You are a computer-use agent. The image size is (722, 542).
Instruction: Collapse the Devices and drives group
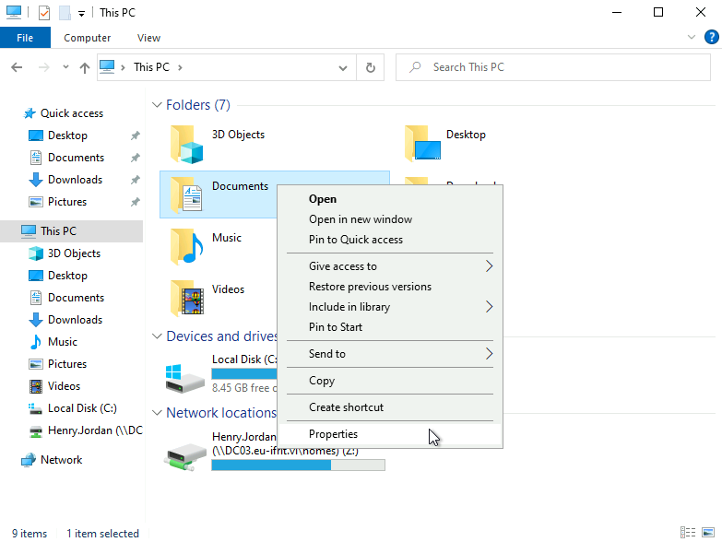click(x=157, y=336)
